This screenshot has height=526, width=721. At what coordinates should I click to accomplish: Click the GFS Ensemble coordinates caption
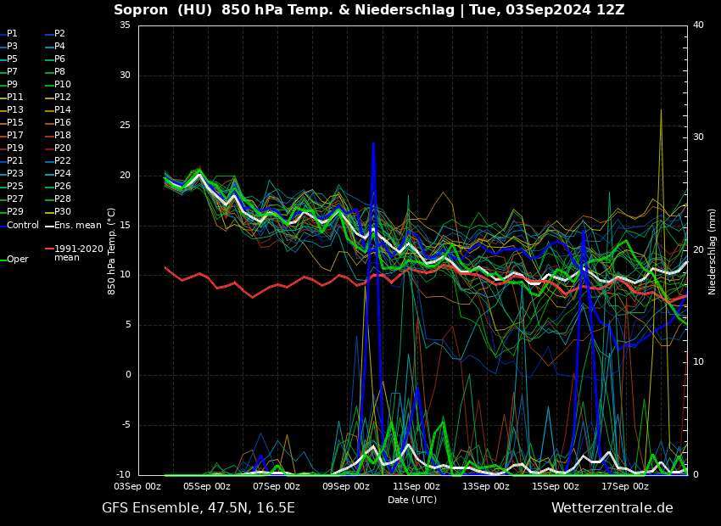[x=198, y=508]
